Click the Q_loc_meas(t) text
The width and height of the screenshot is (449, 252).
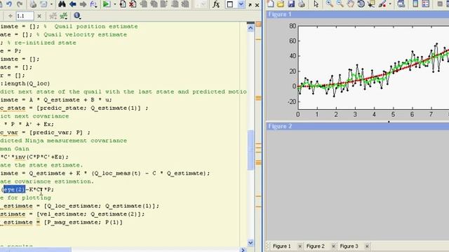coord(118,173)
